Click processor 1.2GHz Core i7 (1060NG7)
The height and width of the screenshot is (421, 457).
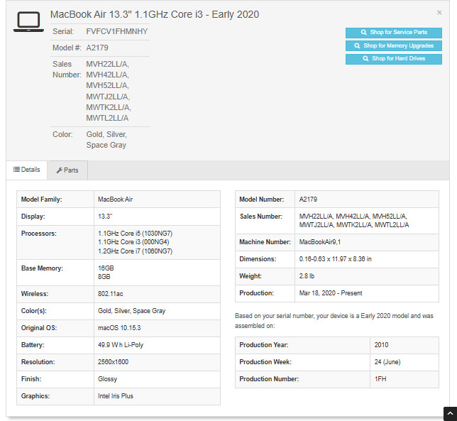click(x=135, y=251)
